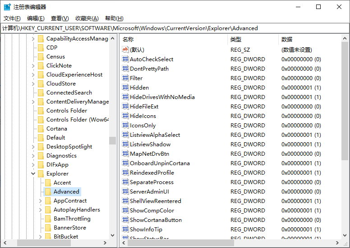The height and width of the screenshot is (248, 350).
Task: Open the 文件(F) menu
Action: (x=12, y=18)
